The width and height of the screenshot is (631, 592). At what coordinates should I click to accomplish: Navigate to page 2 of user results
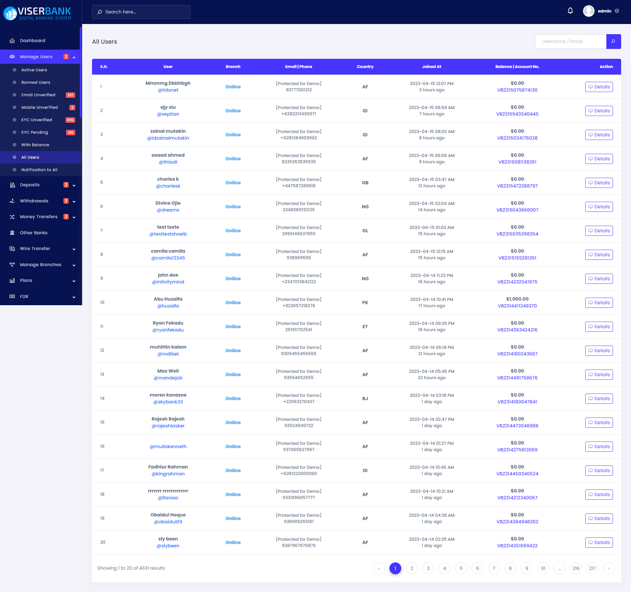(411, 568)
